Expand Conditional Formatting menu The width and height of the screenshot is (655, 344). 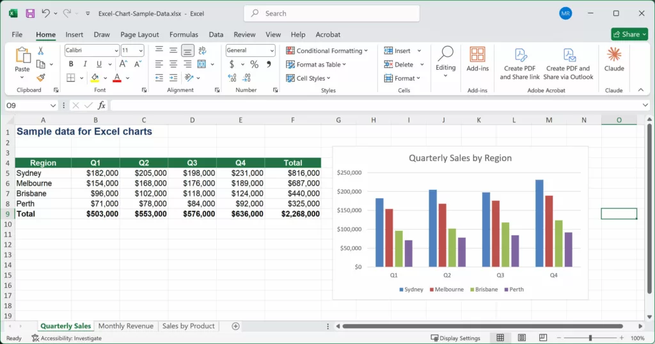click(327, 51)
